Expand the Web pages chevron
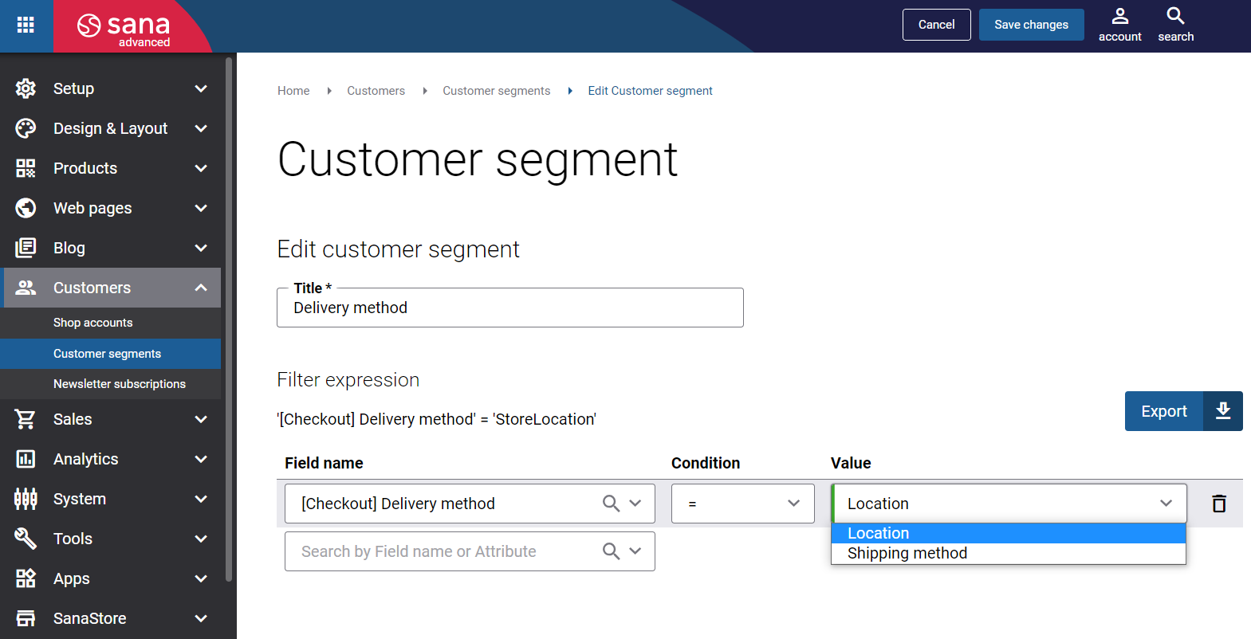Image resolution: width=1251 pixels, height=639 pixels. pos(201,208)
